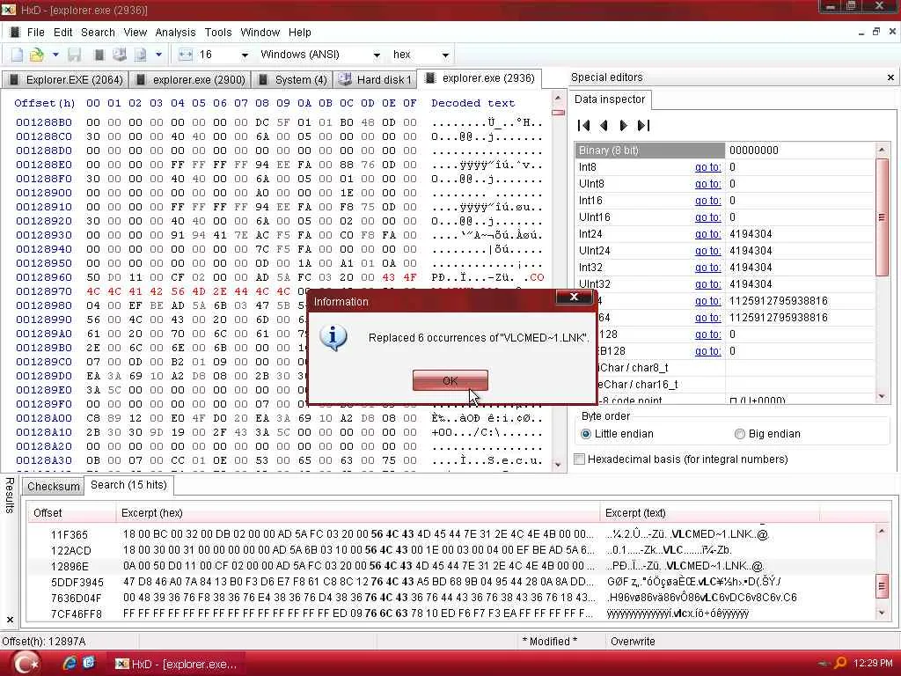
Task: Switch to Explorer.EXE (2064) tab
Action: [x=65, y=80]
